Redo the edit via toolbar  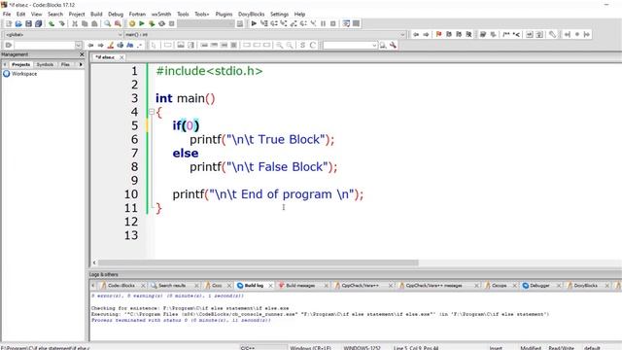61,23
